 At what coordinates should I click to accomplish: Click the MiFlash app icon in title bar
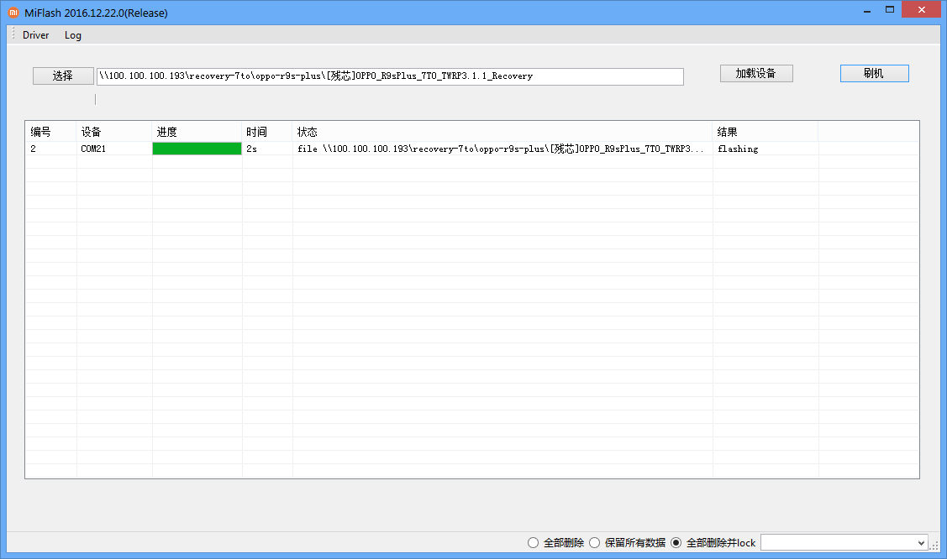click(13, 13)
